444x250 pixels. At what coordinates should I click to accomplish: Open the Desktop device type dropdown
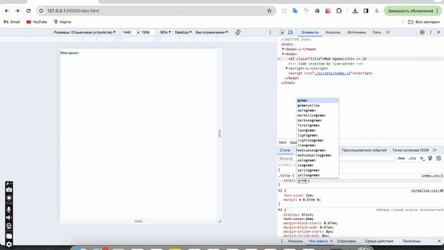click(183, 33)
